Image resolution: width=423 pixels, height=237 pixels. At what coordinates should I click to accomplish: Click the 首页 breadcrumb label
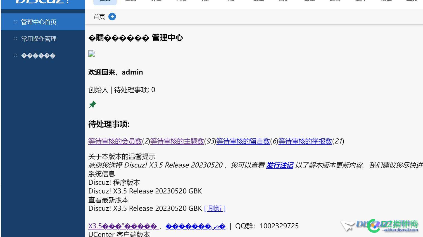pyautogui.click(x=99, y=17)
